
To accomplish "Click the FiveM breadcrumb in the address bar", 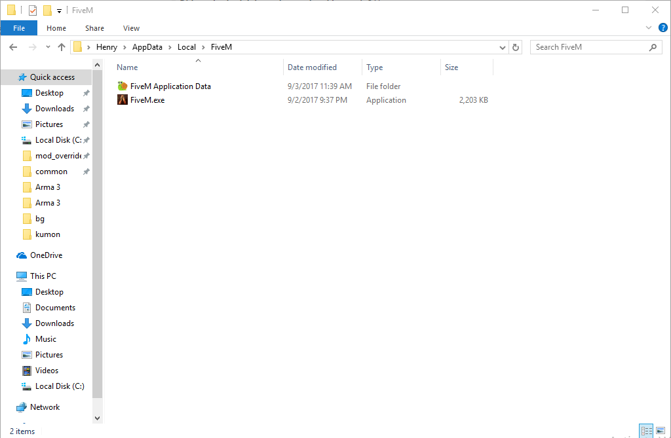I will coord(221,47).
